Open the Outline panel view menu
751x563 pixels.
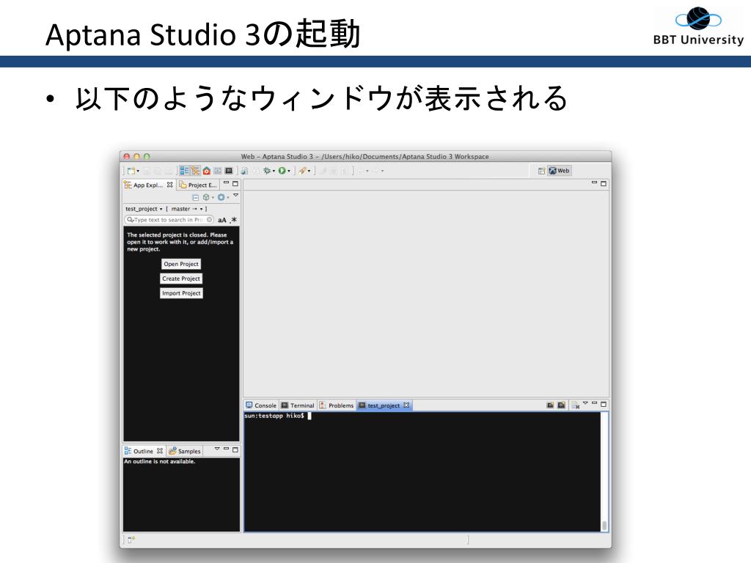pyautogui.click(x=217, y=449)
